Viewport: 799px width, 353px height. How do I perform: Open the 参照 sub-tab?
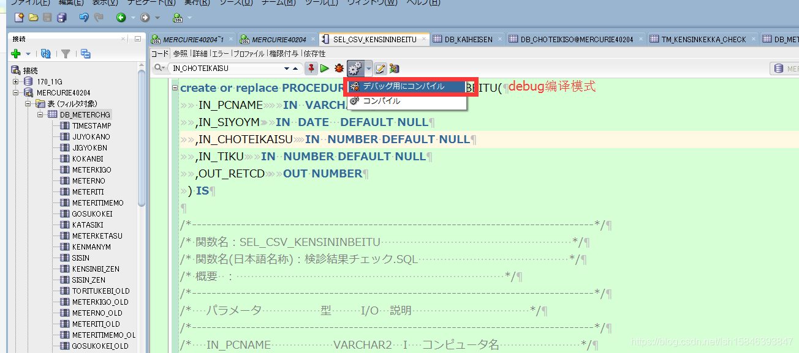pos(180,54)
